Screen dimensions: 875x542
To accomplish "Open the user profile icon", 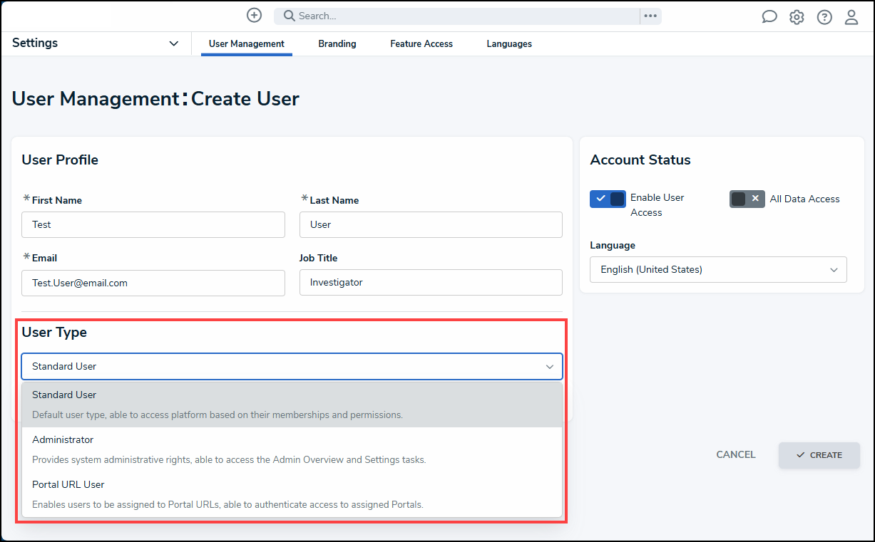I will pyautogui.click(x=851, y=17).
